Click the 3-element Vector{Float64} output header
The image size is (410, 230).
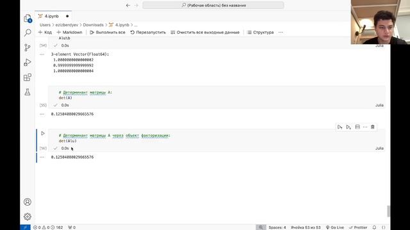[80, 54]
